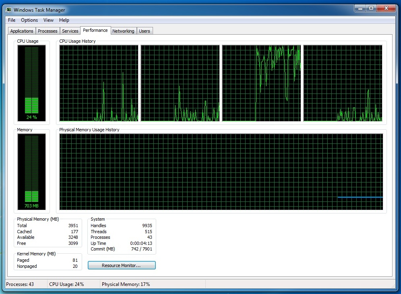Click the Kernel Nonpaged value 20
This screenshot has width=401, height=294.
(75, 266)
